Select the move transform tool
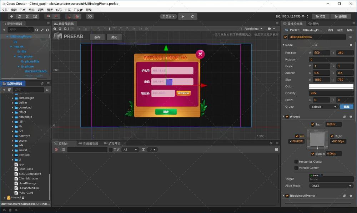Screen dimensions: 357x213 click(11, 16)
